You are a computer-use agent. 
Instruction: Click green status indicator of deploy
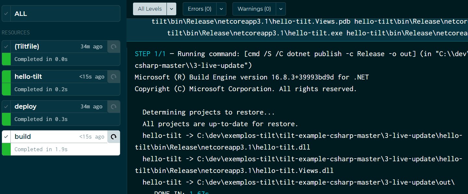[x=6, y=119]
